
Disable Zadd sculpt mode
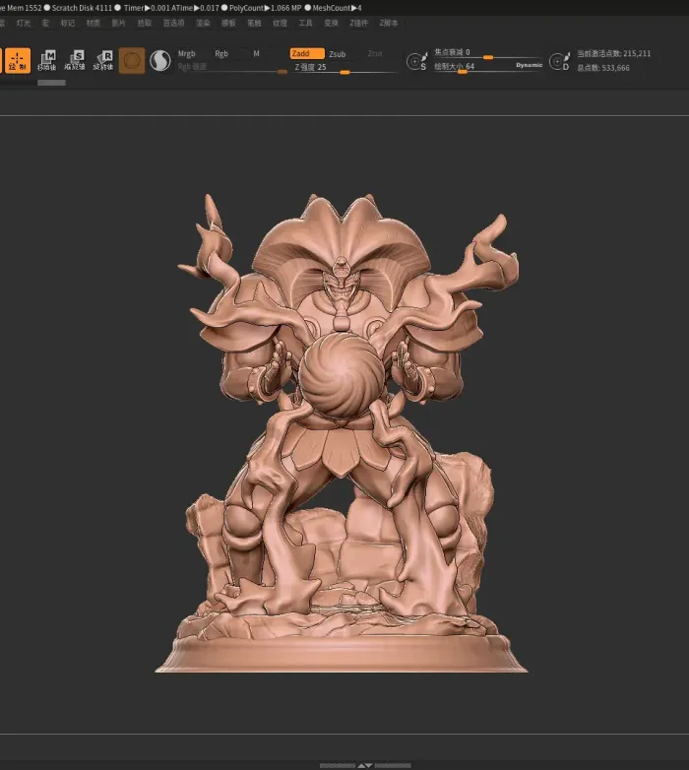click(307, 53)
